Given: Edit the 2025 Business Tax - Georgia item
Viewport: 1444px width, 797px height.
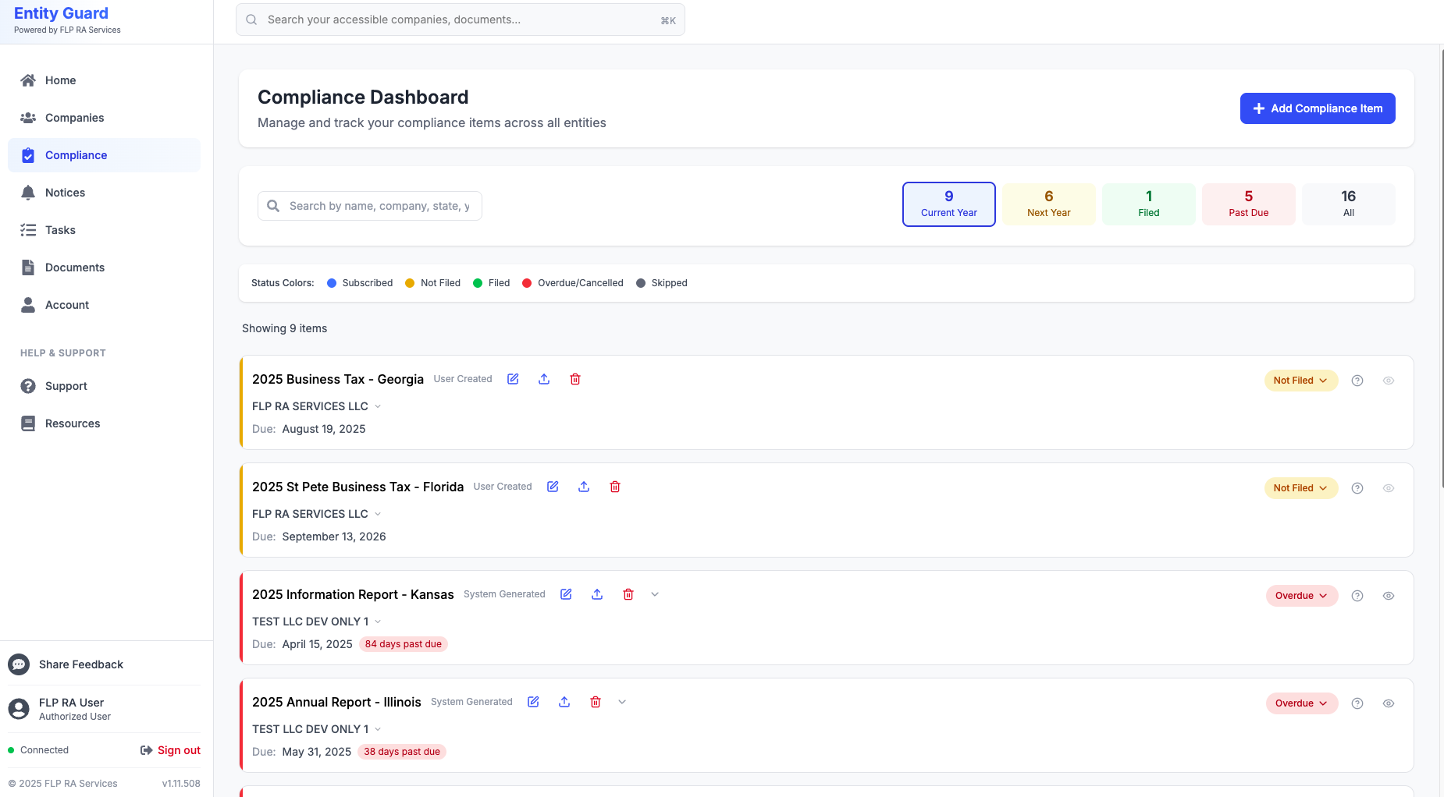Looking at the screenshot, I should (513, 379).
